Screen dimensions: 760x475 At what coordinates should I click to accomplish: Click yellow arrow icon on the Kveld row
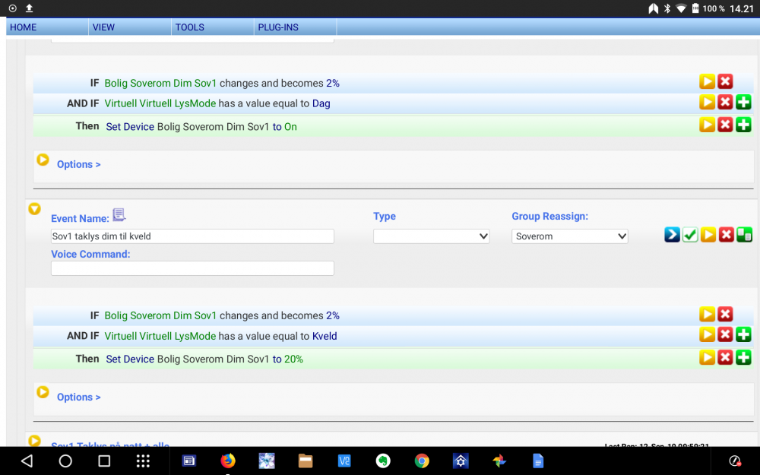707,334
